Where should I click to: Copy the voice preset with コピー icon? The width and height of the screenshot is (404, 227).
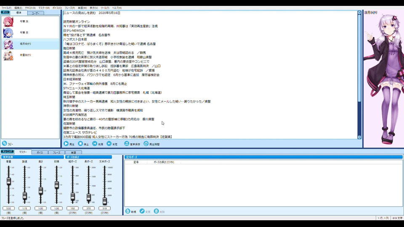click(x=4, y=143)
